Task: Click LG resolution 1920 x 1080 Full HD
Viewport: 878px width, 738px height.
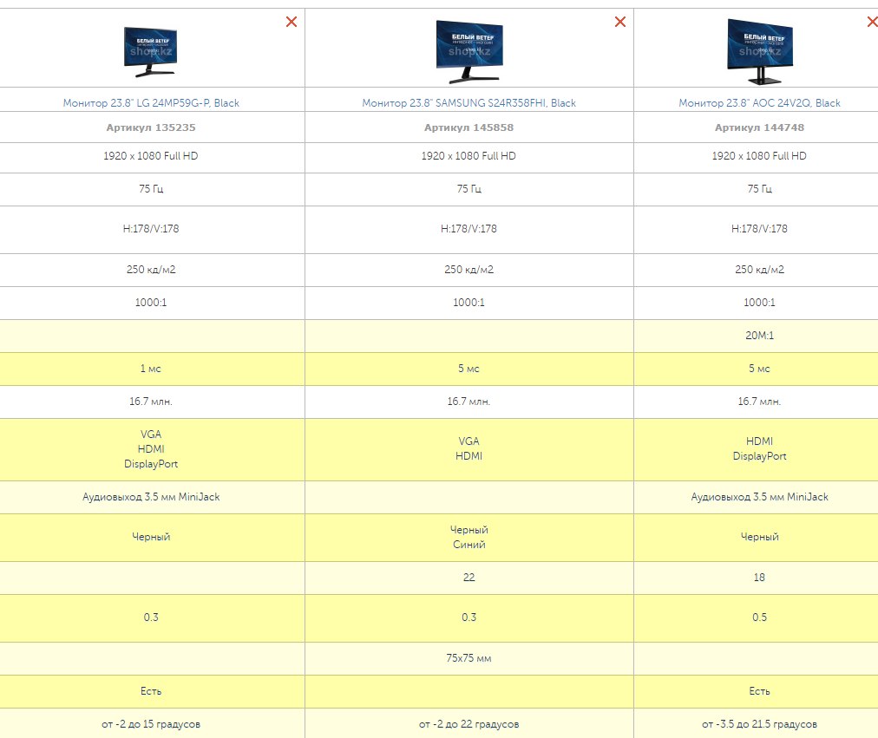Action: 151,156
